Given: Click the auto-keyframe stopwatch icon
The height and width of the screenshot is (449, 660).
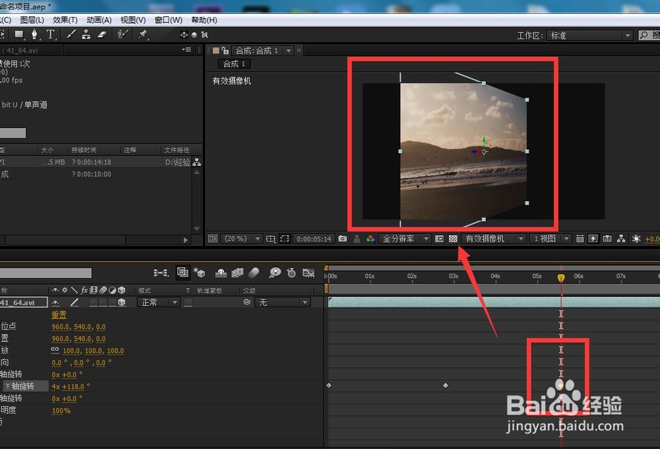Looking at the screenshot, I should tap(291, 273).
